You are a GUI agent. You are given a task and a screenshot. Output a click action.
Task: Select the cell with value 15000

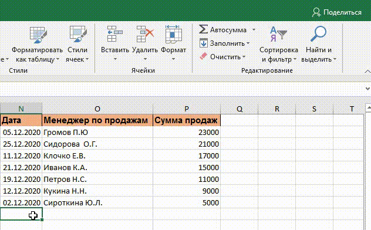click(187, 167)
